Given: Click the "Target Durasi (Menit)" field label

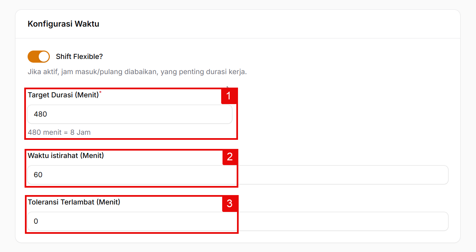Looking at the screenshot, I should pyautogui.click(x=63, y=95).
